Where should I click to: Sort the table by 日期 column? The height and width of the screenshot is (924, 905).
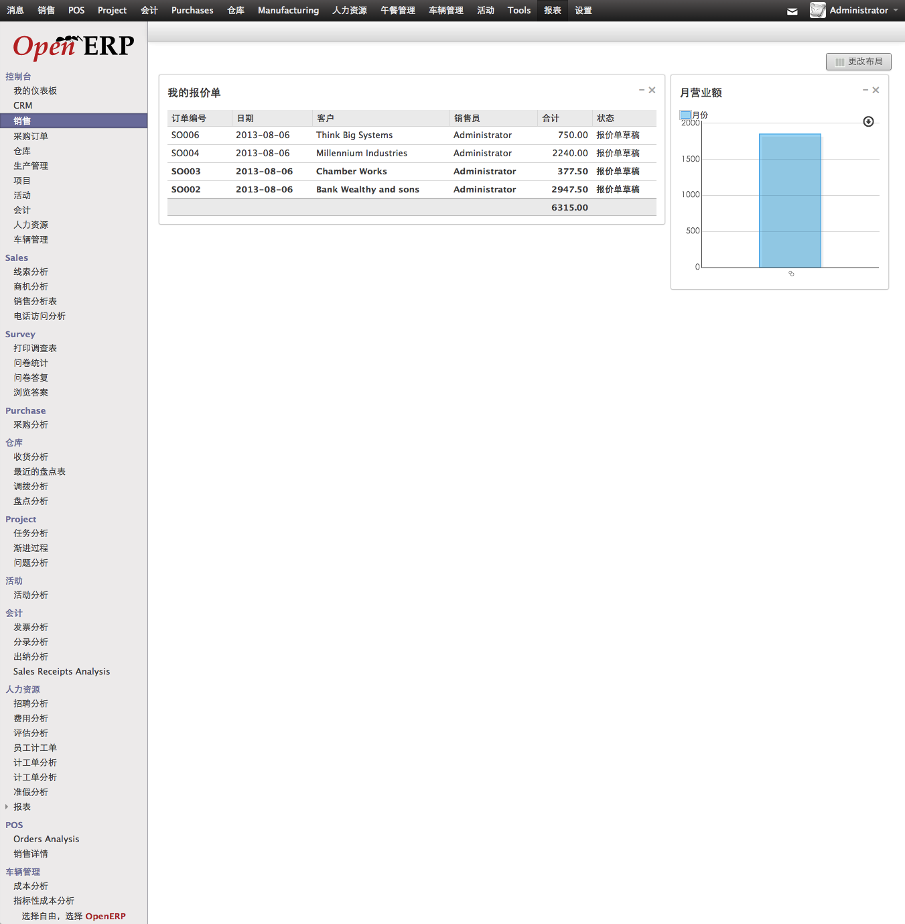tap(245, 118)
